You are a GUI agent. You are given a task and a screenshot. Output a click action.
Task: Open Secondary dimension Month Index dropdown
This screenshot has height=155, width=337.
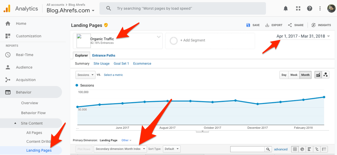[120, 149]
